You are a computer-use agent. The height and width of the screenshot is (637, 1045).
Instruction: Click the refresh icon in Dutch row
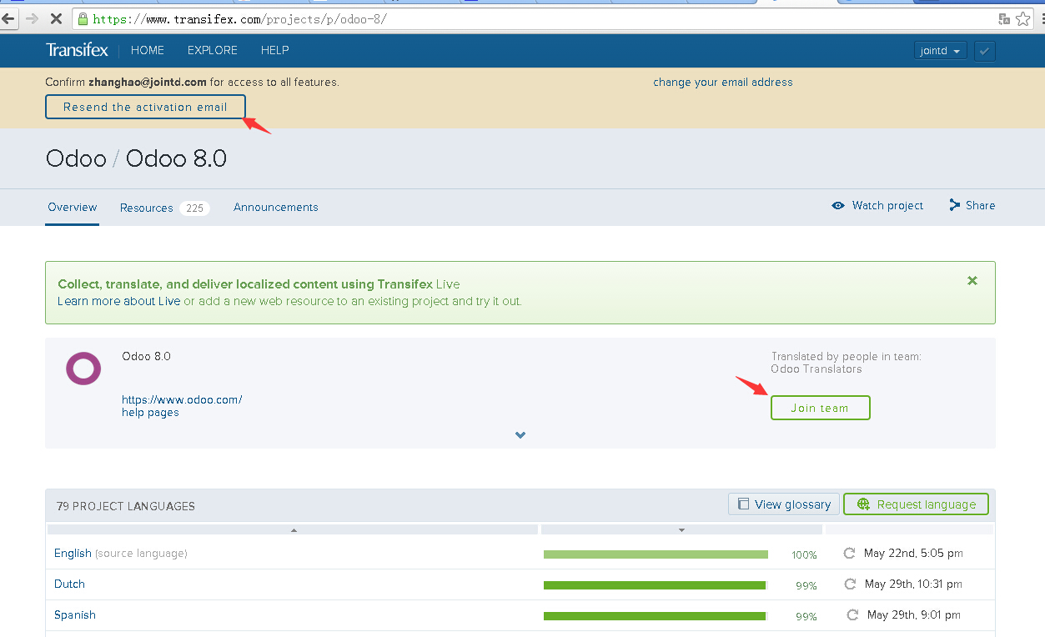(x=850, y=584)
